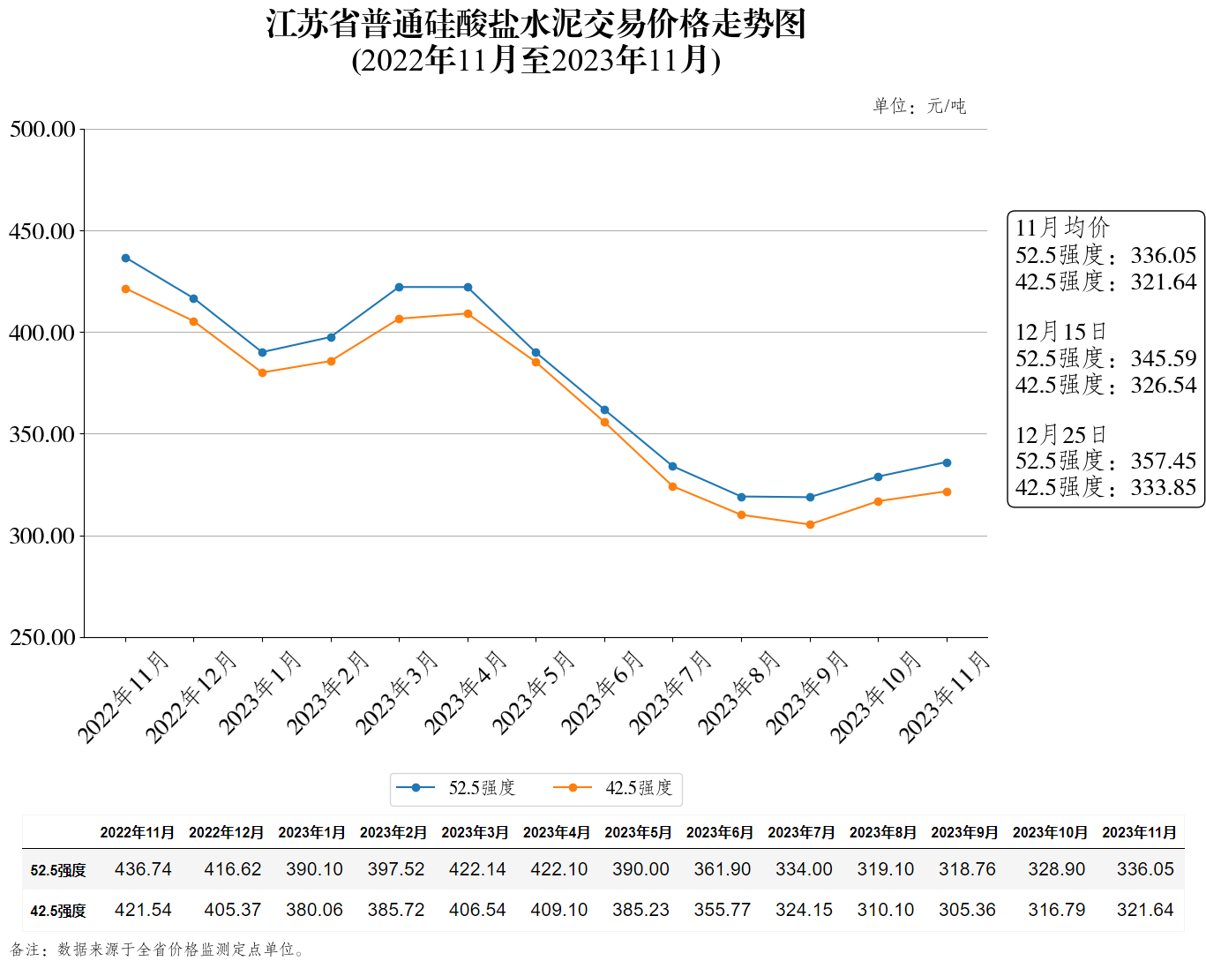Image resolution: width=1206 pixels, height=976 pixels.
Task: Click the 42.5强度 data point at 2023年1月
Action: pos(262,372)
